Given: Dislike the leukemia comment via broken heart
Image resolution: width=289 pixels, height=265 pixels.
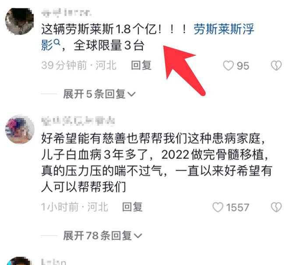Looking at the screenshot, I should 276,207.
